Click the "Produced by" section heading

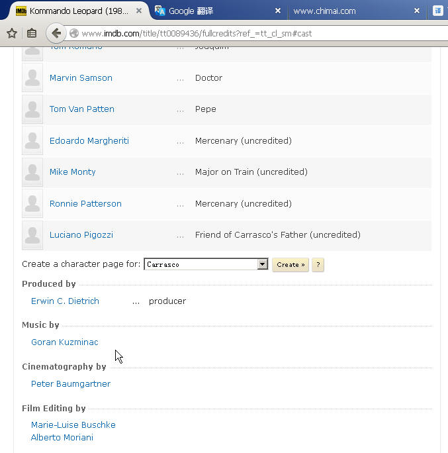(49, 283)
